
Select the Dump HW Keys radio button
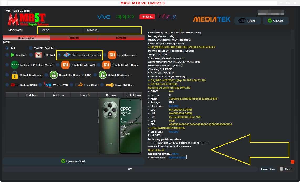click(x=102, y=85)
